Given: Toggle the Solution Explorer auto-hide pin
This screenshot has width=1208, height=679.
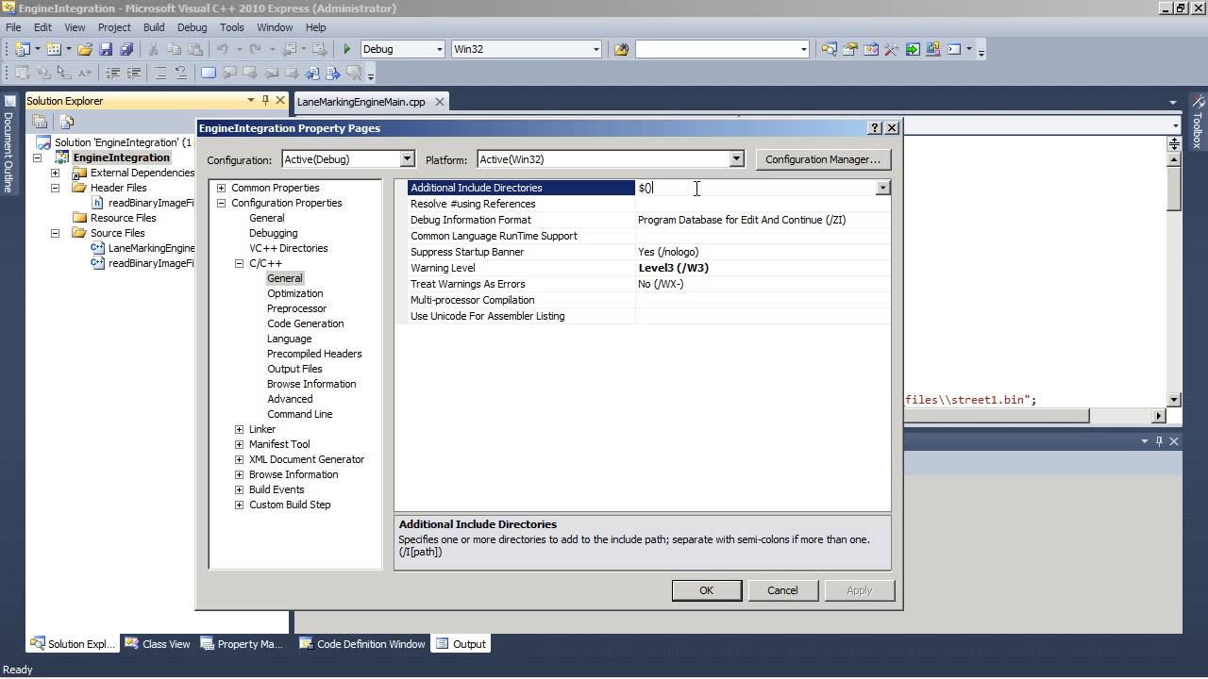Looking at the screenshot, I should 265,100.
